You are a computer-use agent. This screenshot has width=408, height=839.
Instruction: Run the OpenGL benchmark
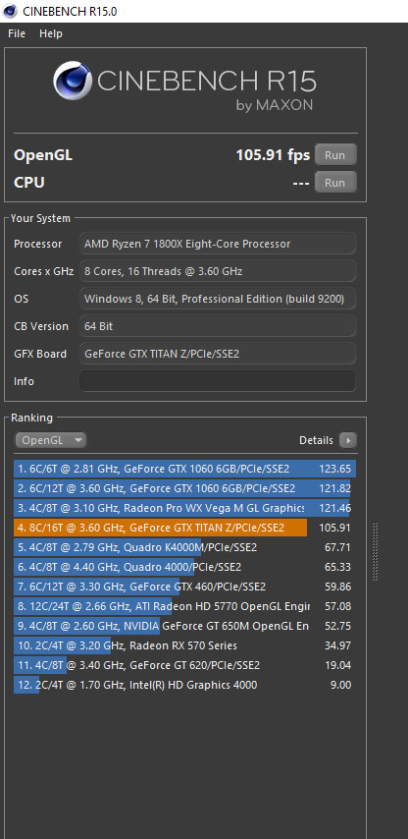pos(334,155)
